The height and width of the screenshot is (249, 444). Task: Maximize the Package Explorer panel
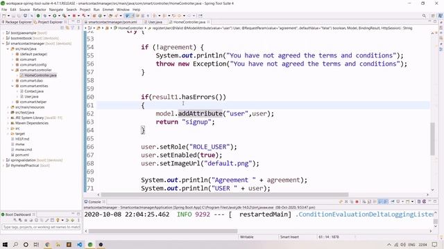pyautogui.click(x=78, y=21)
